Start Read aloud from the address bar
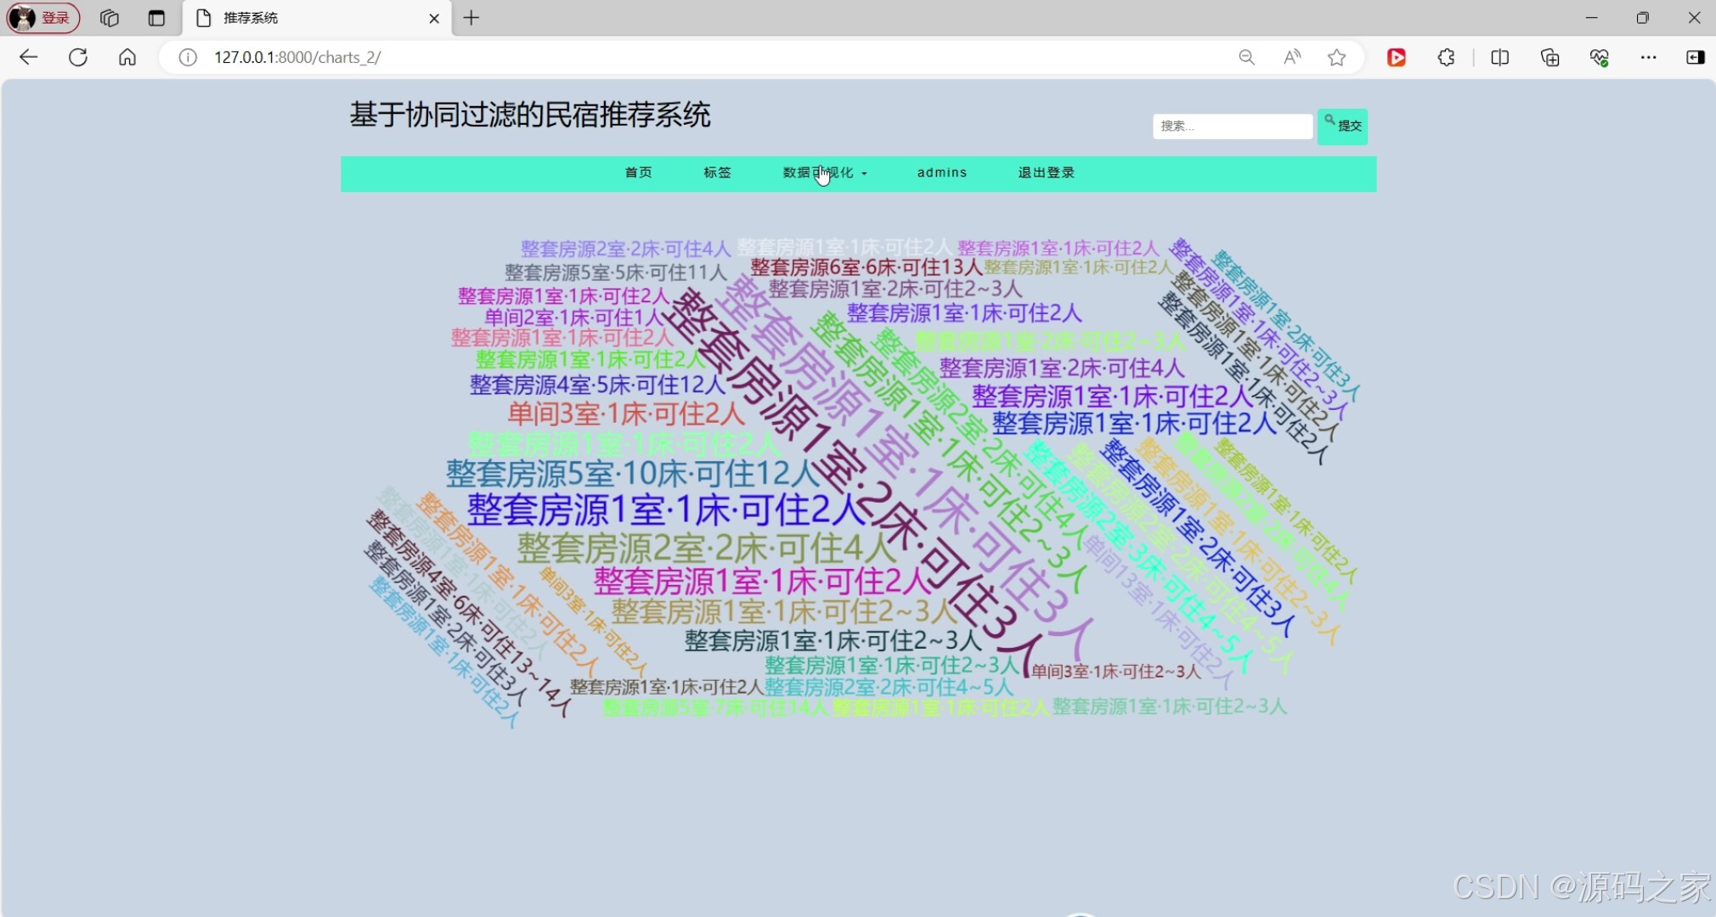 pyautogui.click(x=1292, y=57)
